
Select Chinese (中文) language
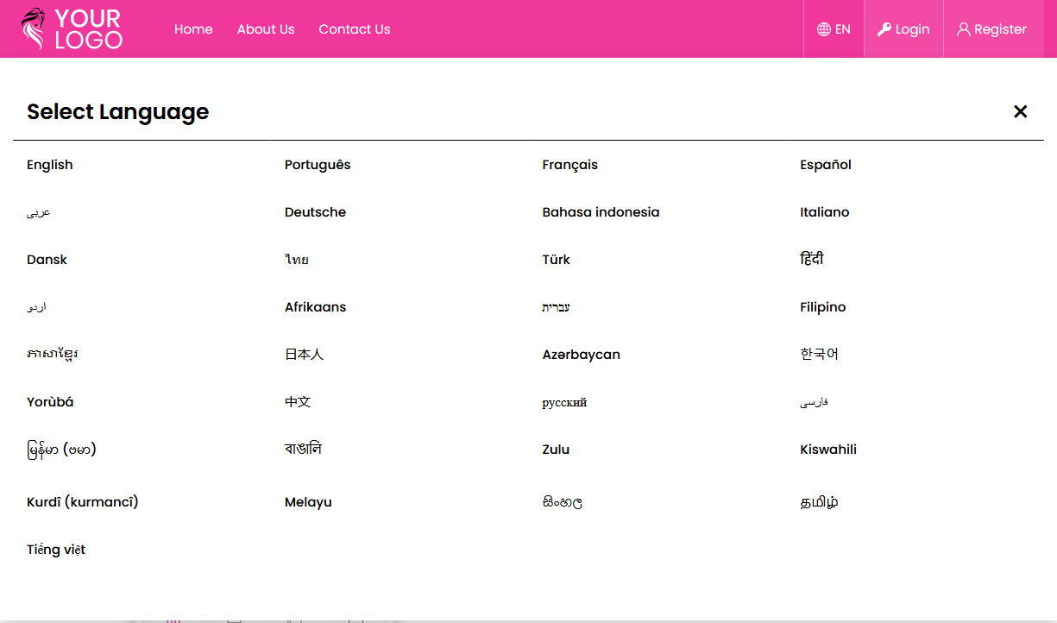point(298,402)
